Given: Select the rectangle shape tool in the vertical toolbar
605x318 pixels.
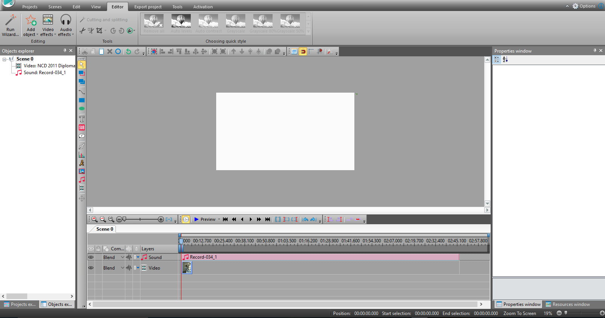Looking at the screenshot, I should (x=81, y=100).
